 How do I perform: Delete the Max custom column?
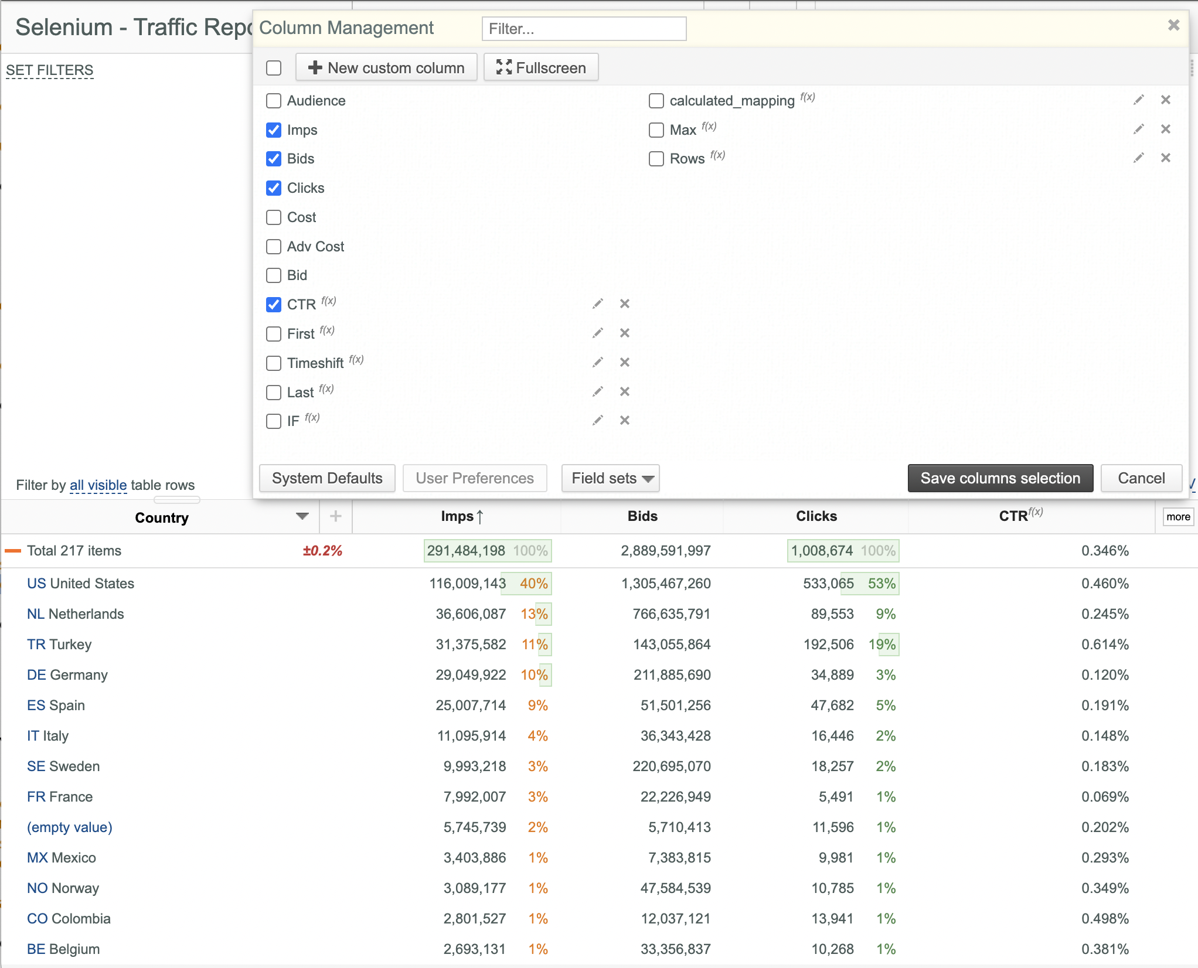tap(1166, 129)
